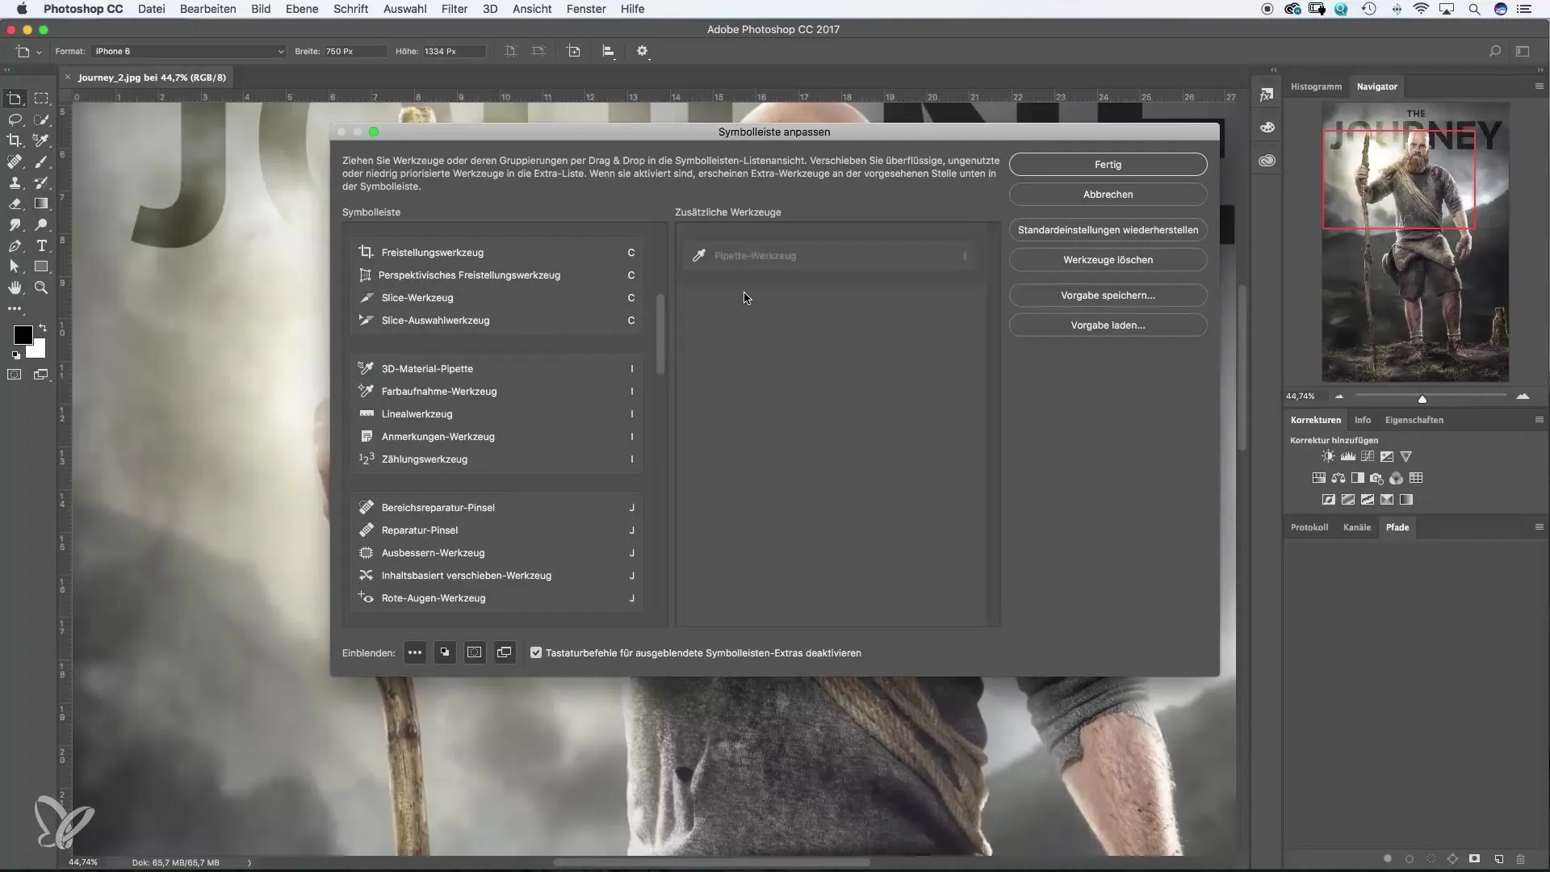Add a Levels adjustment

point(1347,456)
